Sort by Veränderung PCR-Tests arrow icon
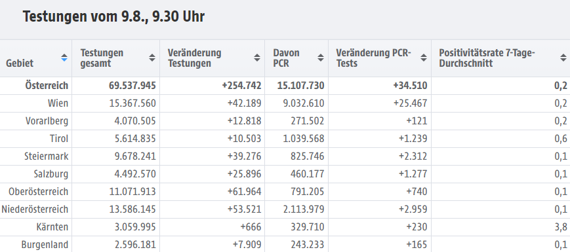This screenshot has height=252, width=570. tap(424, 58)
